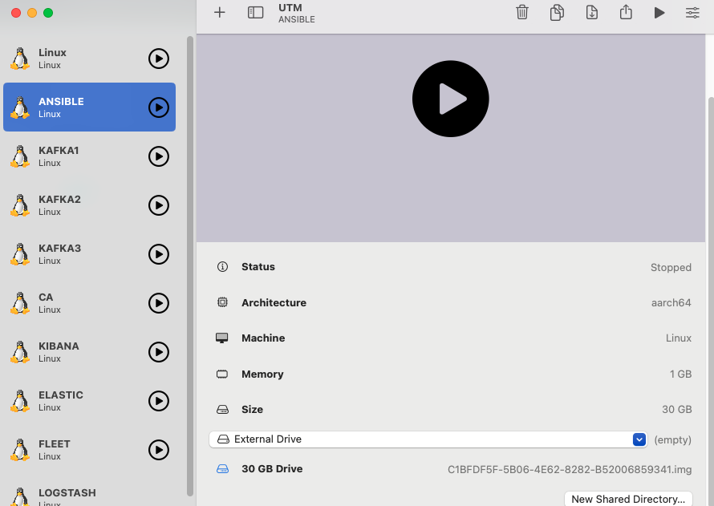
Task: Click the Size drive icon
Action: pyautogui.click(x=222, y=410)
